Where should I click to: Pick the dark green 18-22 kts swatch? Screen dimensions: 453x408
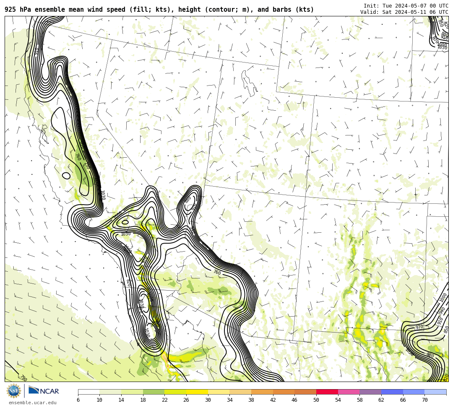[154, 392]
